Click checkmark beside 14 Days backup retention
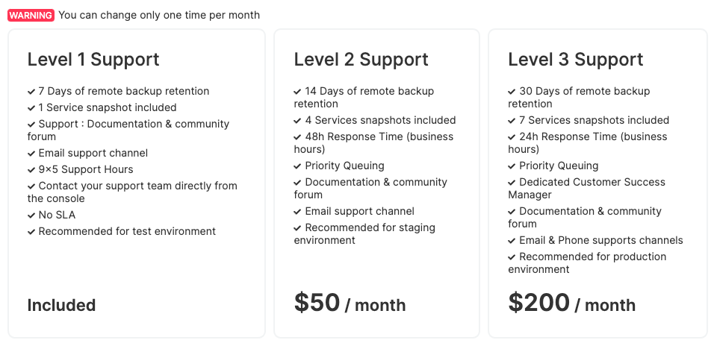Screen dimensions: 714x343 click(x=298, y=92)
